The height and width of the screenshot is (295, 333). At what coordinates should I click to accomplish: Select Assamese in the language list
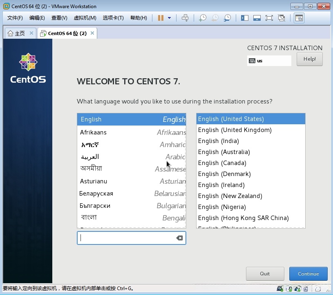(132, 169)
